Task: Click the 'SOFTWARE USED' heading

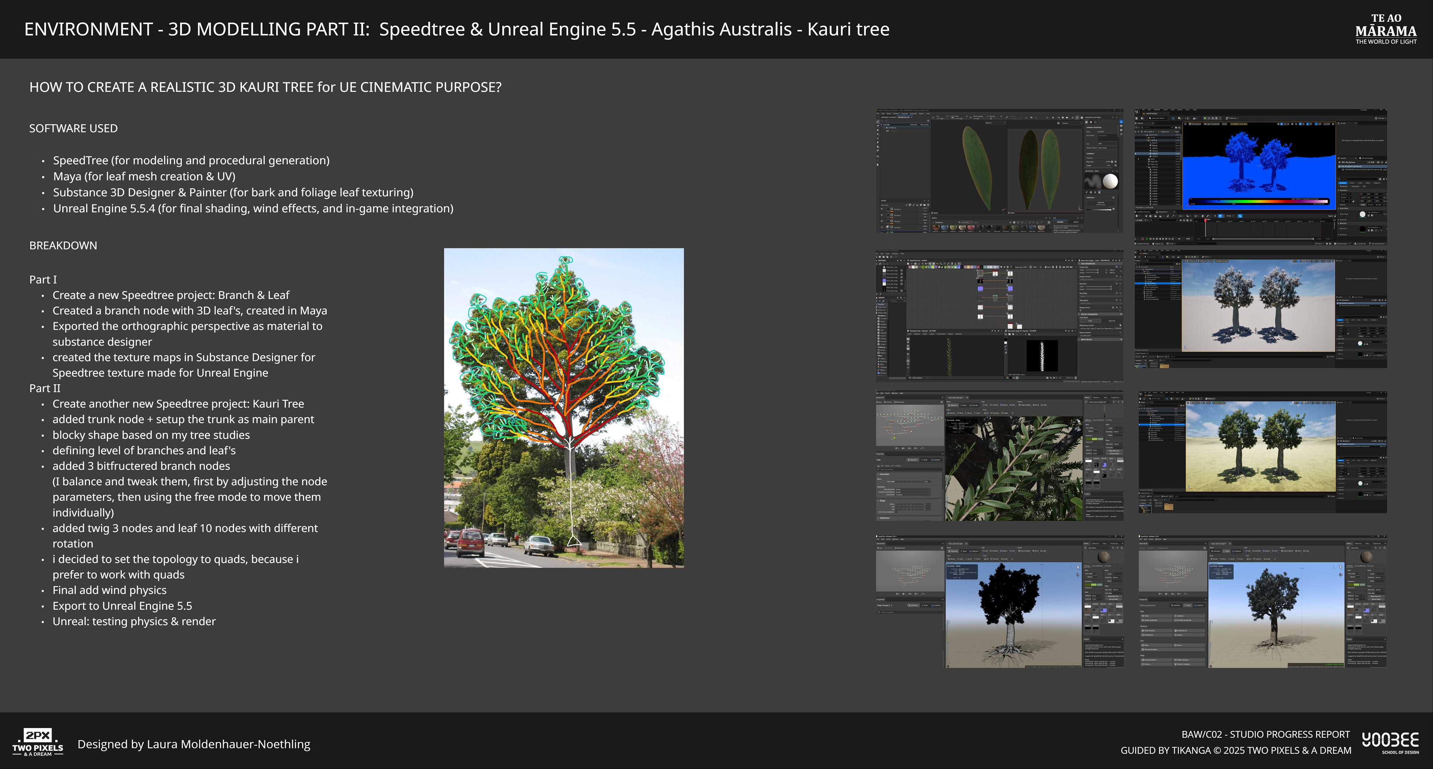Action: [74, 128]
